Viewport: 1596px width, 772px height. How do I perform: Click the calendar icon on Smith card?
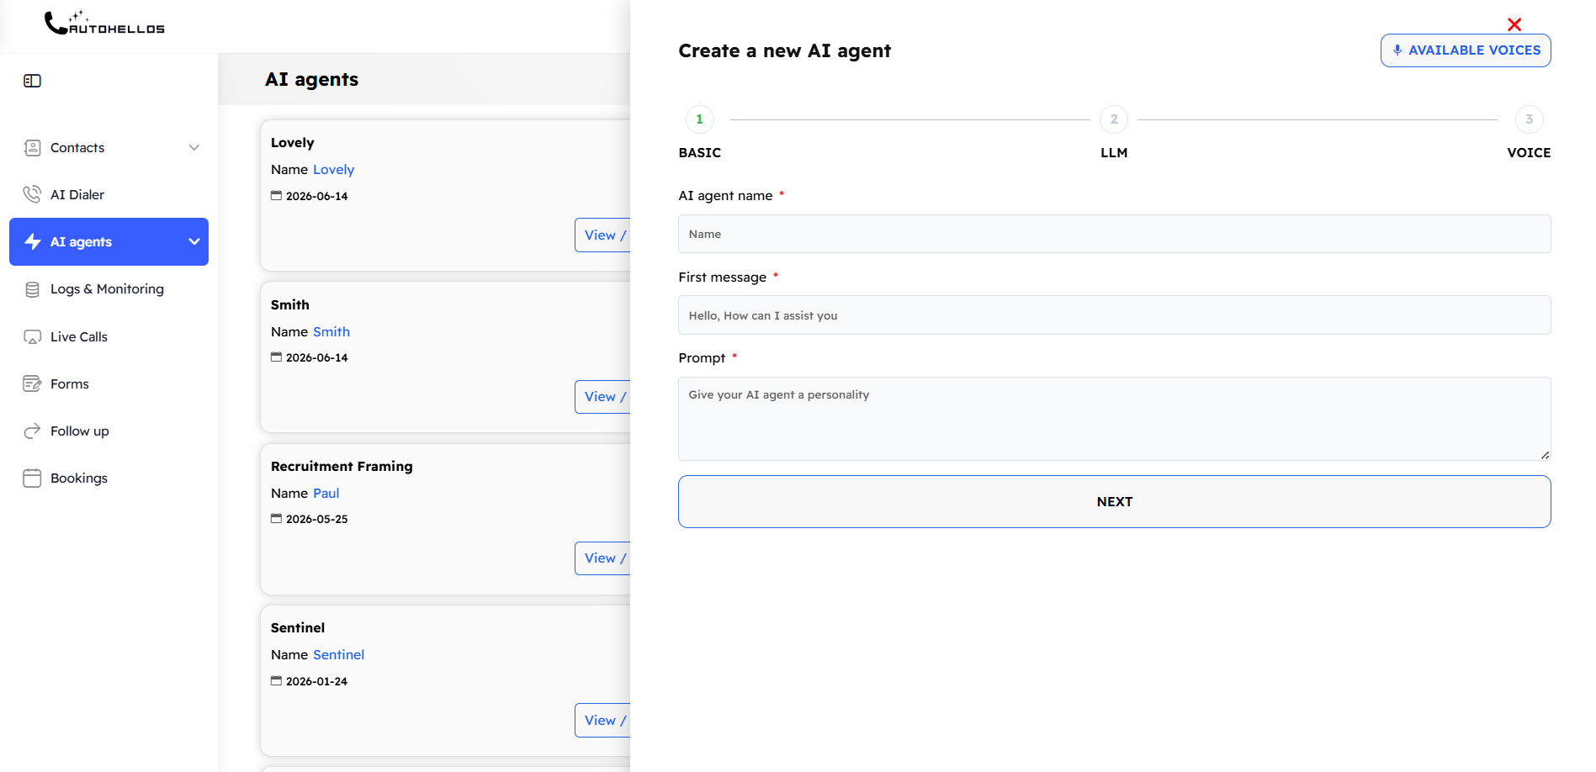276,357
